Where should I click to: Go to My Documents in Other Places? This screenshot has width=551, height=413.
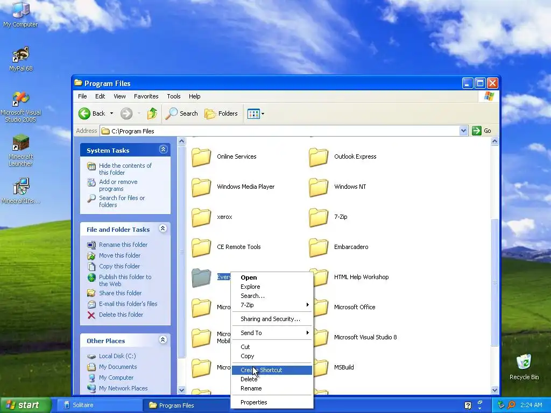tap(118, 367)
